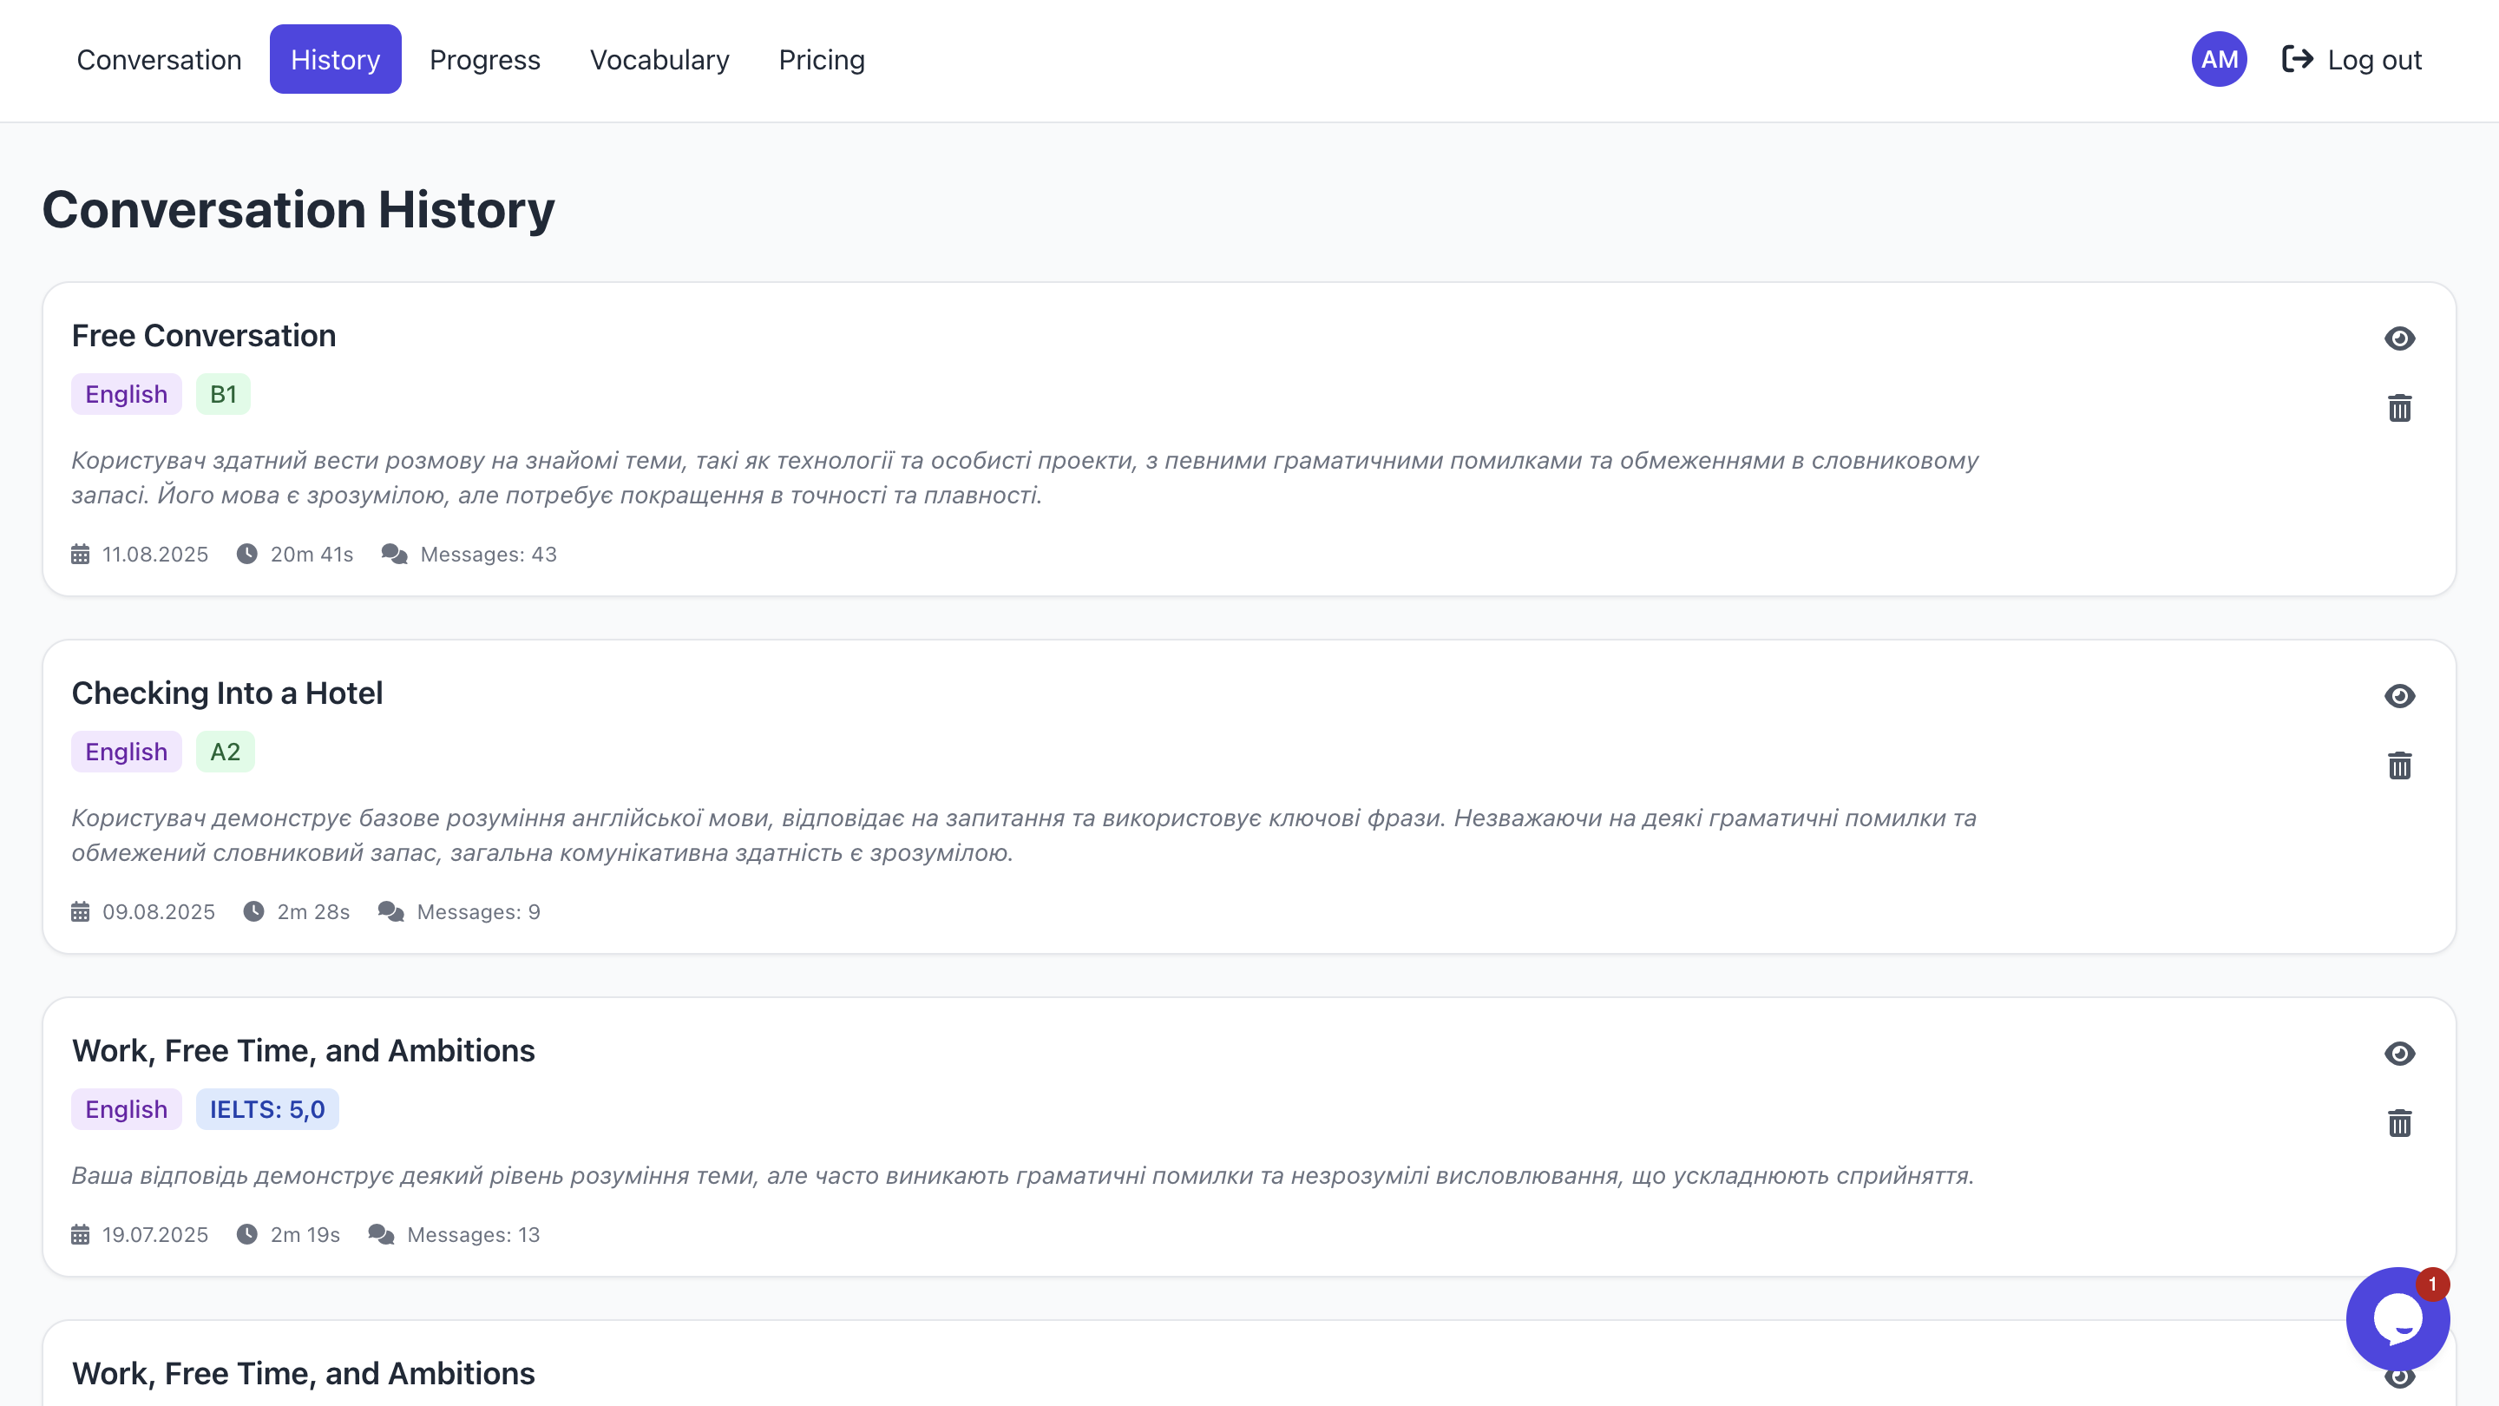2499x1406 pixels.
Task: Switch to the Conversation tab
Action: click(159, 59)
